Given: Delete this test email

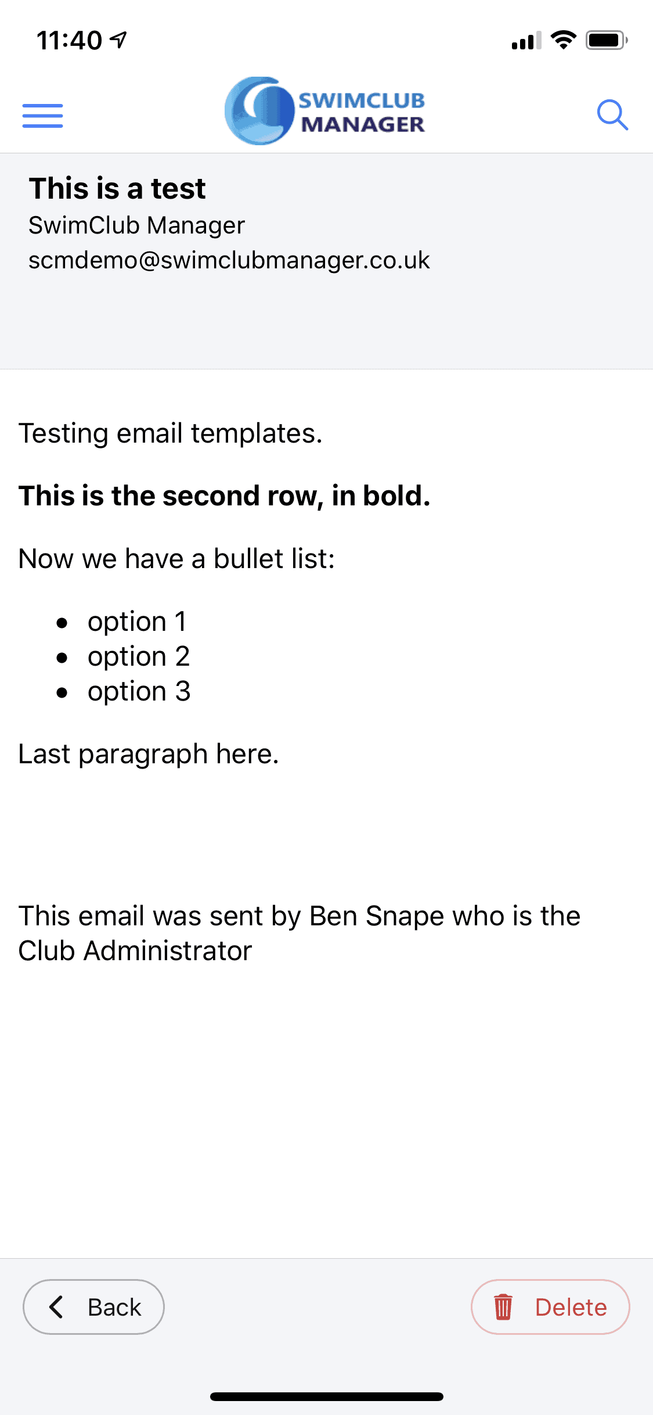Looking at the screenshot, I should click(550, 1307).
